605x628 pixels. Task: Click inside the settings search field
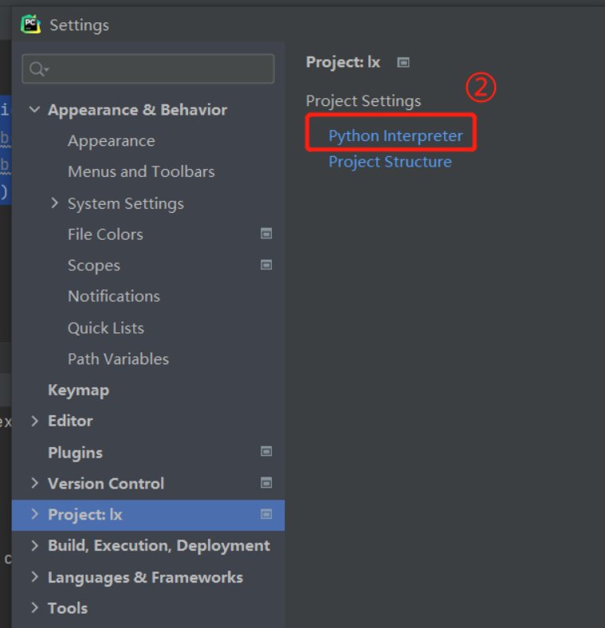coord(159,69)
